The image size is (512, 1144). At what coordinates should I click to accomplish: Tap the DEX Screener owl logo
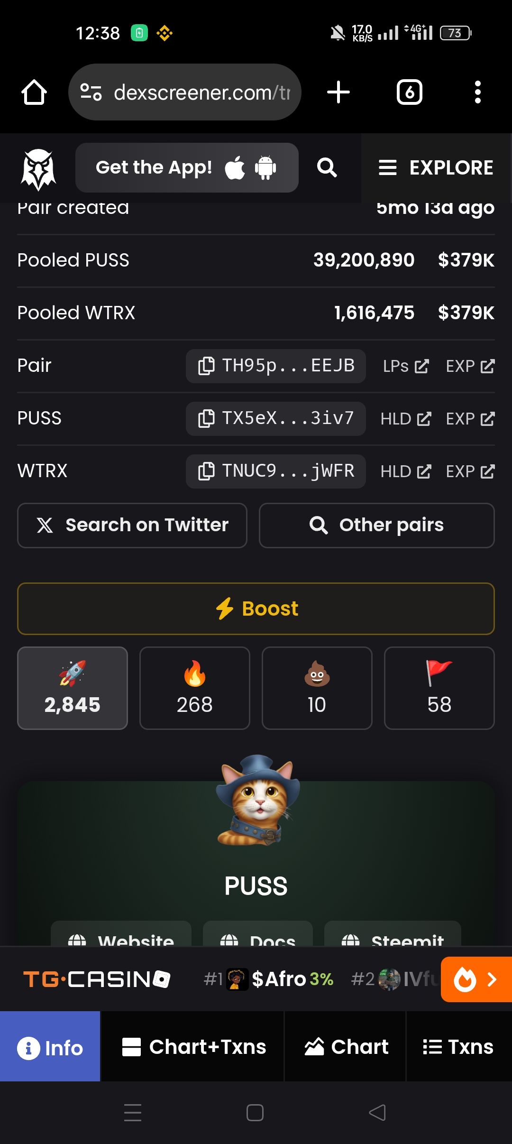pyautogui.click(x=38, y=169)
